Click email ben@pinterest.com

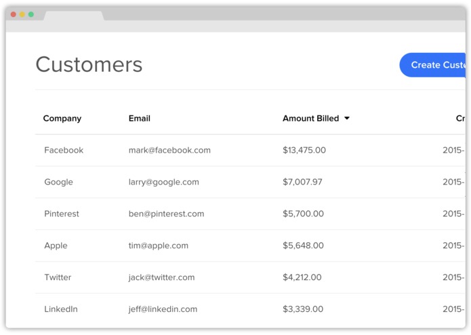pos(167,214)
